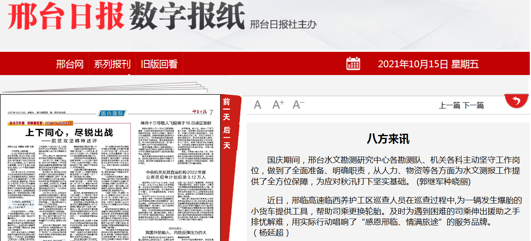Open the calendar date picker icon
Image resolution: width=531 pixels, height=241 pixels.
tap(353, 64)
